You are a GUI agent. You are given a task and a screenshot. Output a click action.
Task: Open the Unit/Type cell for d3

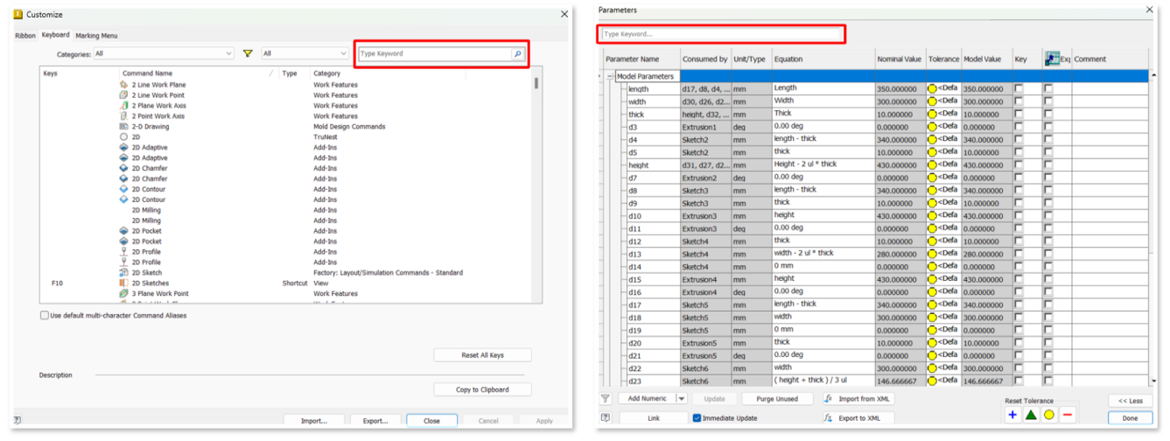750,127
